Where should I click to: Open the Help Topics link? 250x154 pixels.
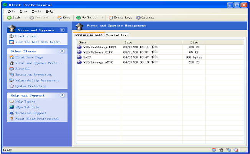pos(25,102)
